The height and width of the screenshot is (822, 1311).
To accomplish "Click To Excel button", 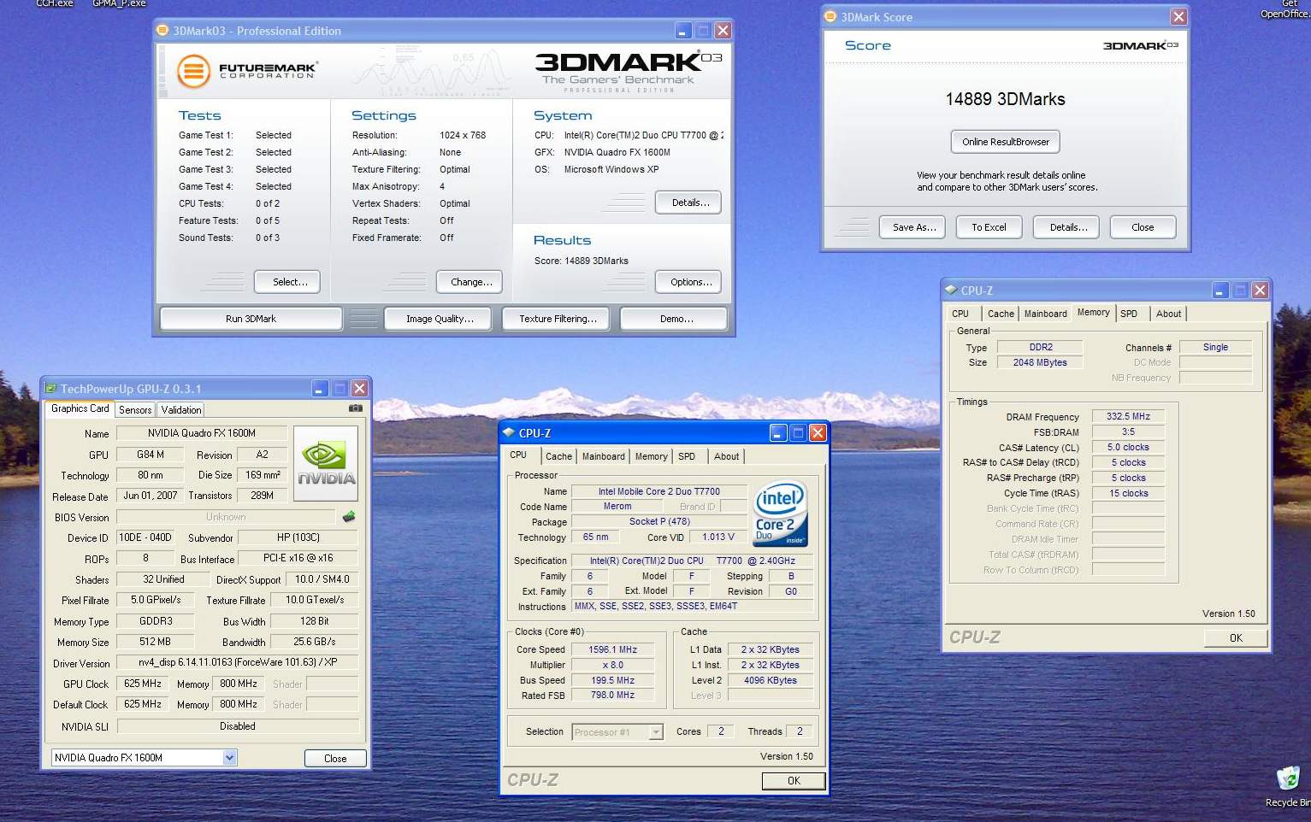I will click(989, 227).
